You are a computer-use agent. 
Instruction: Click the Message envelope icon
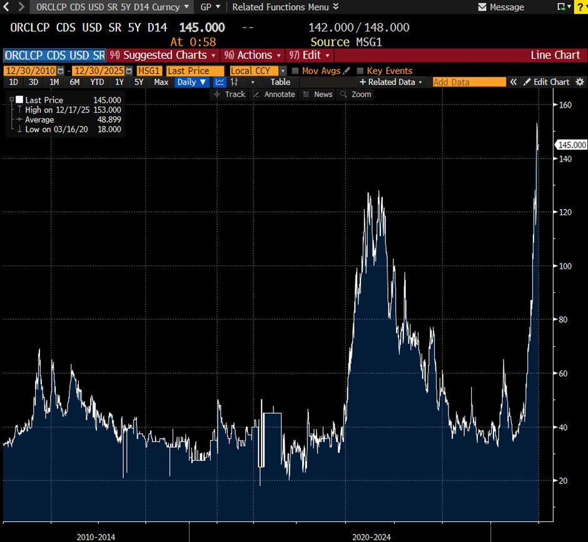[482, 7]
